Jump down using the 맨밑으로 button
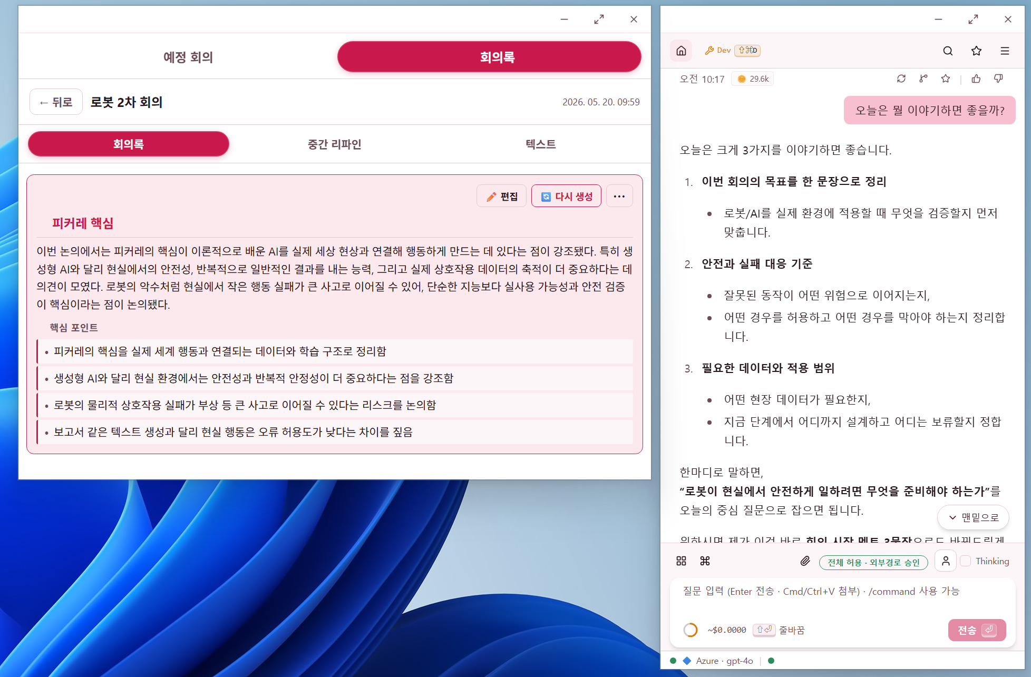Image resolution: width=1031 pixels, height=677 pixels. 973,517
